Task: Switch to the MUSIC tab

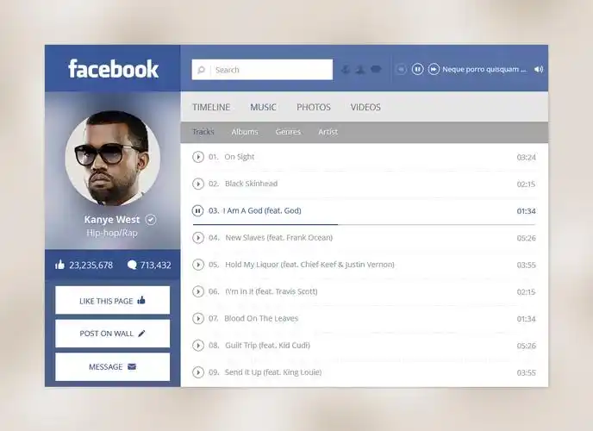Action: (263, 108)
